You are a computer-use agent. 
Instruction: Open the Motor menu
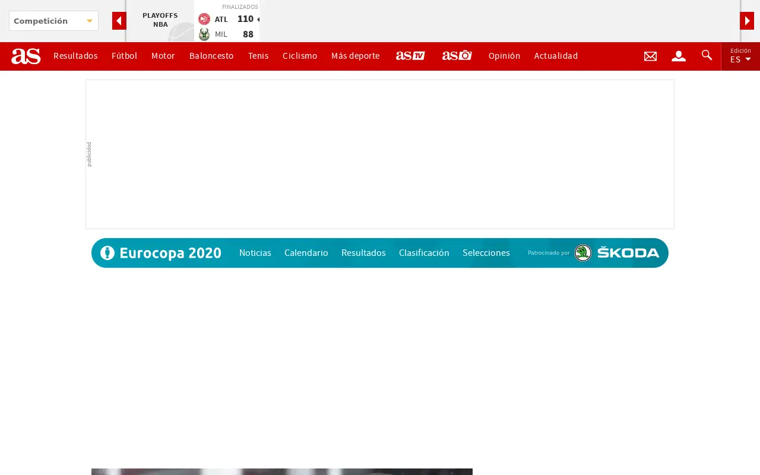[163, 56]
